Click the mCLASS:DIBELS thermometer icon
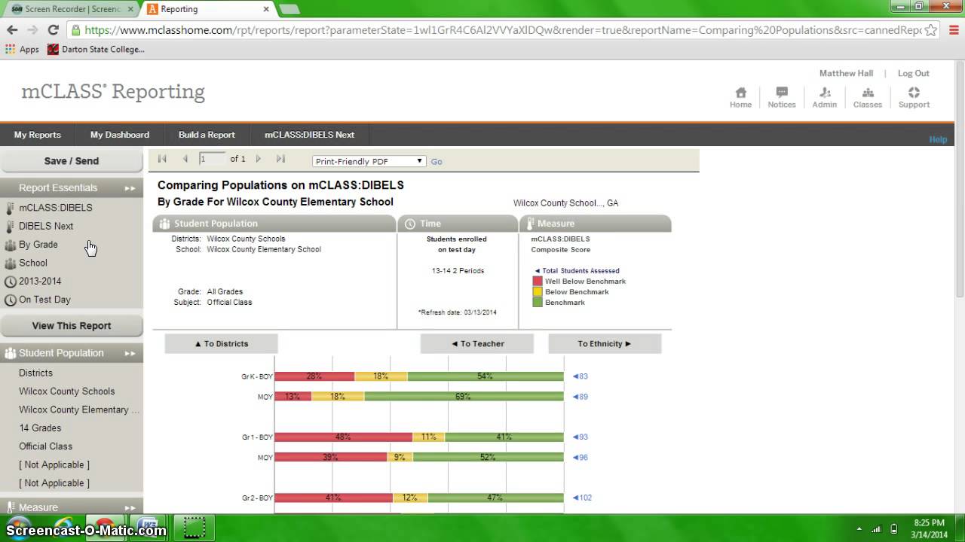965x542 pixels. [x=10, y=208]
